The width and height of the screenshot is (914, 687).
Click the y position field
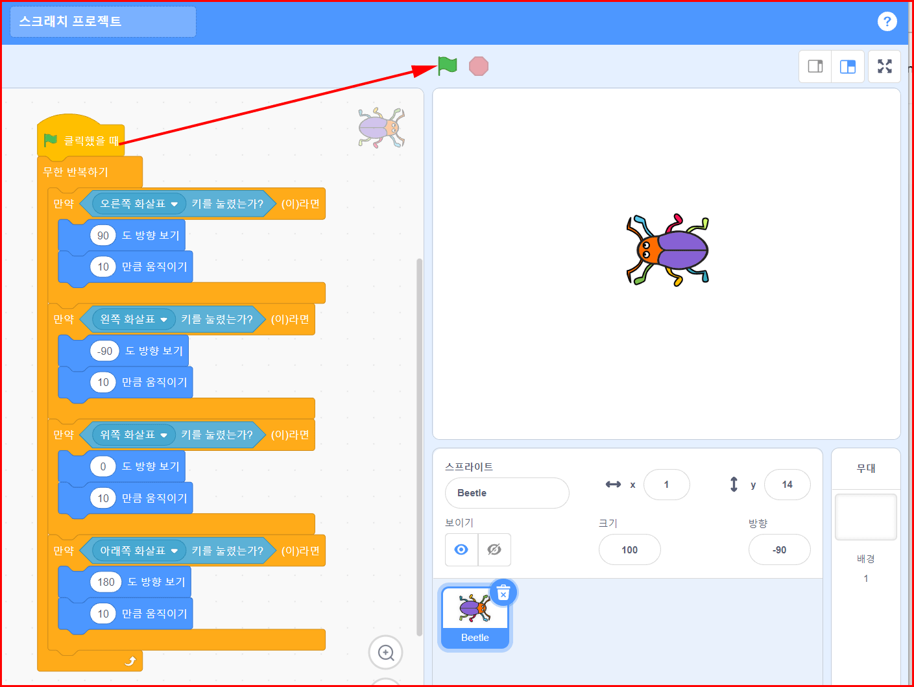787,485
